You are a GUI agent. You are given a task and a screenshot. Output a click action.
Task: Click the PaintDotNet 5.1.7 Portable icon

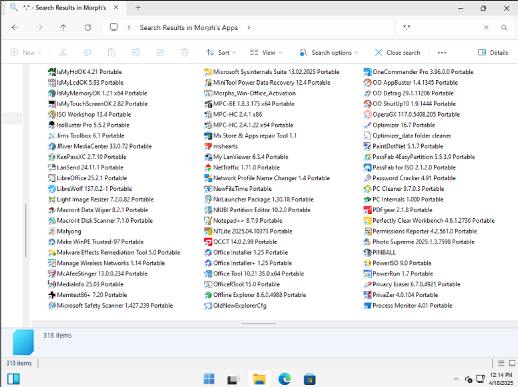[367, 146]
